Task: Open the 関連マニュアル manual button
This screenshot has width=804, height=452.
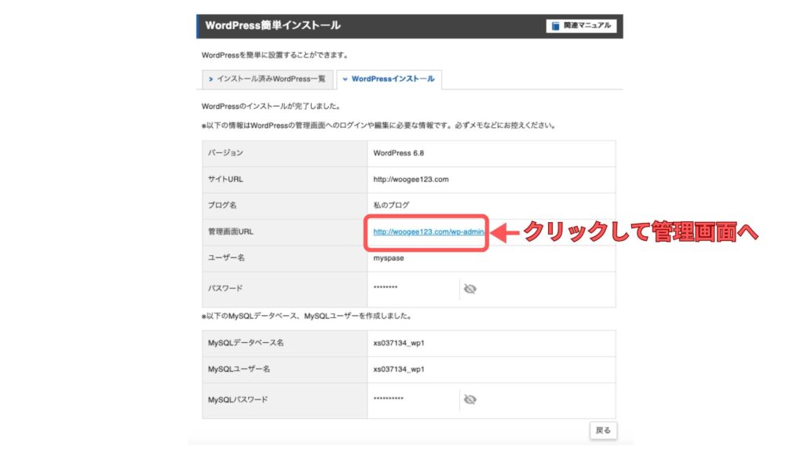Action: pos(581,26)
